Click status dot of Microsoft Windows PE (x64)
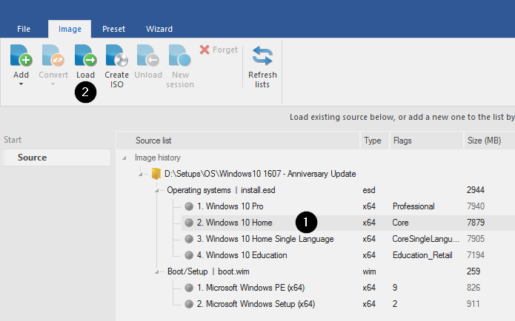 (x=189, y=288)
